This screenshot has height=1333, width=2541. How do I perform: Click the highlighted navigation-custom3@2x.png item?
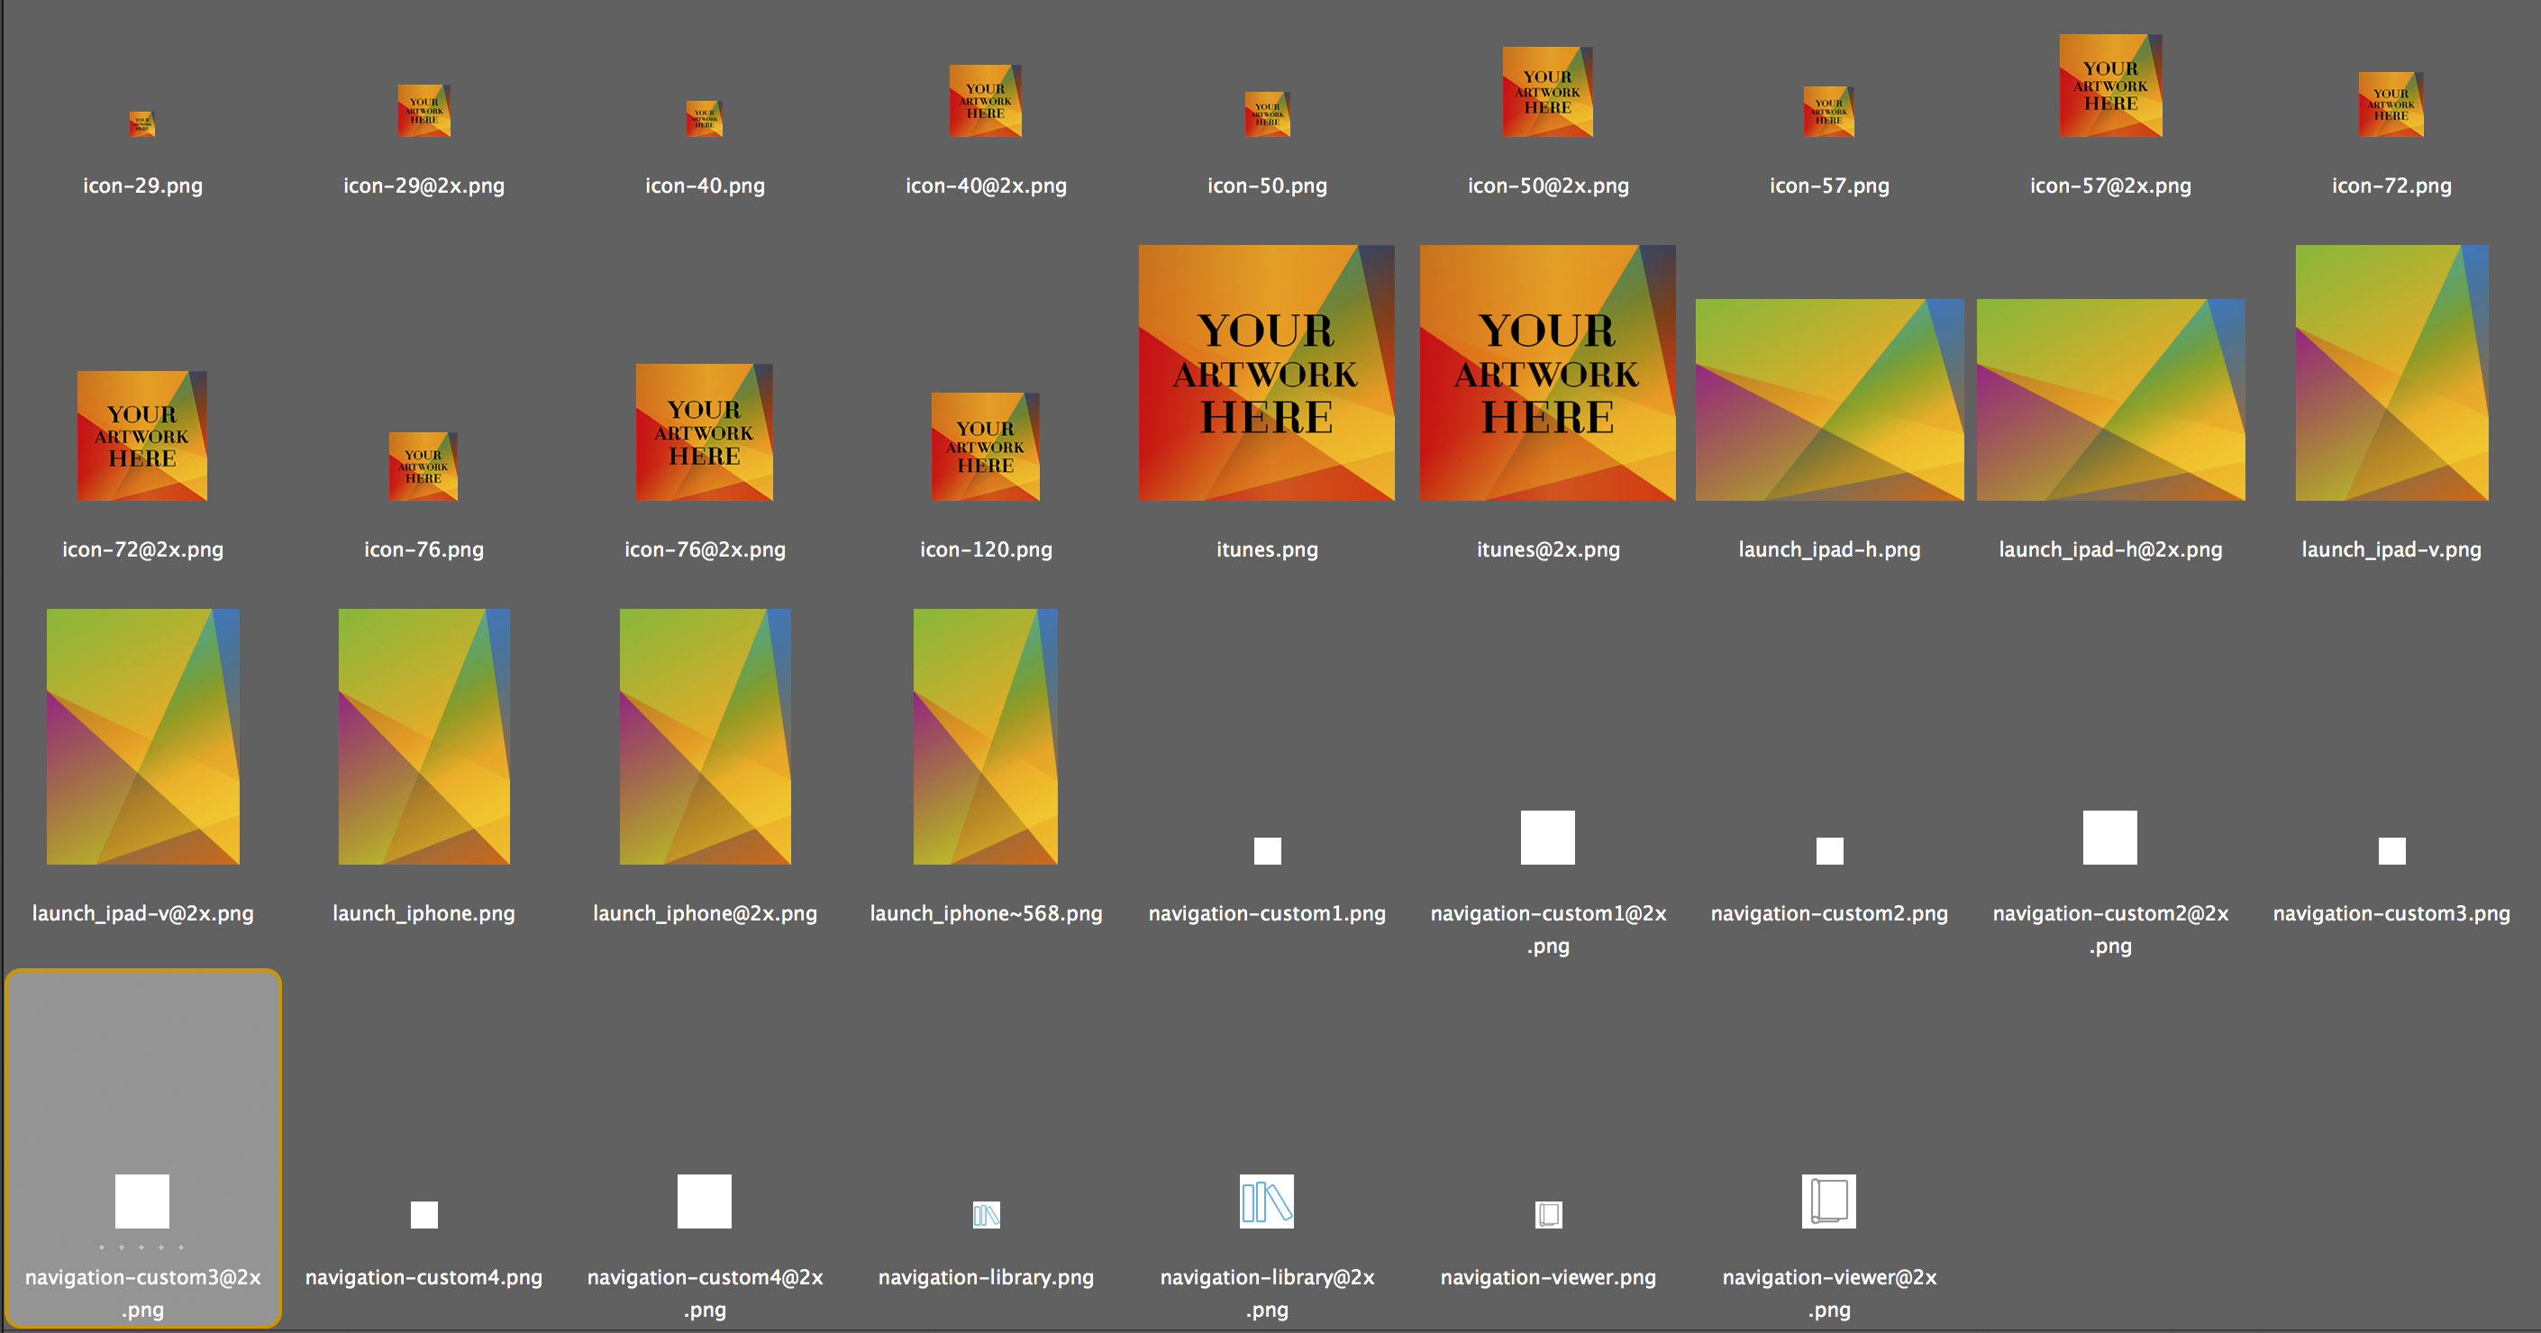pyautogui.click(x=142, y=1201)
